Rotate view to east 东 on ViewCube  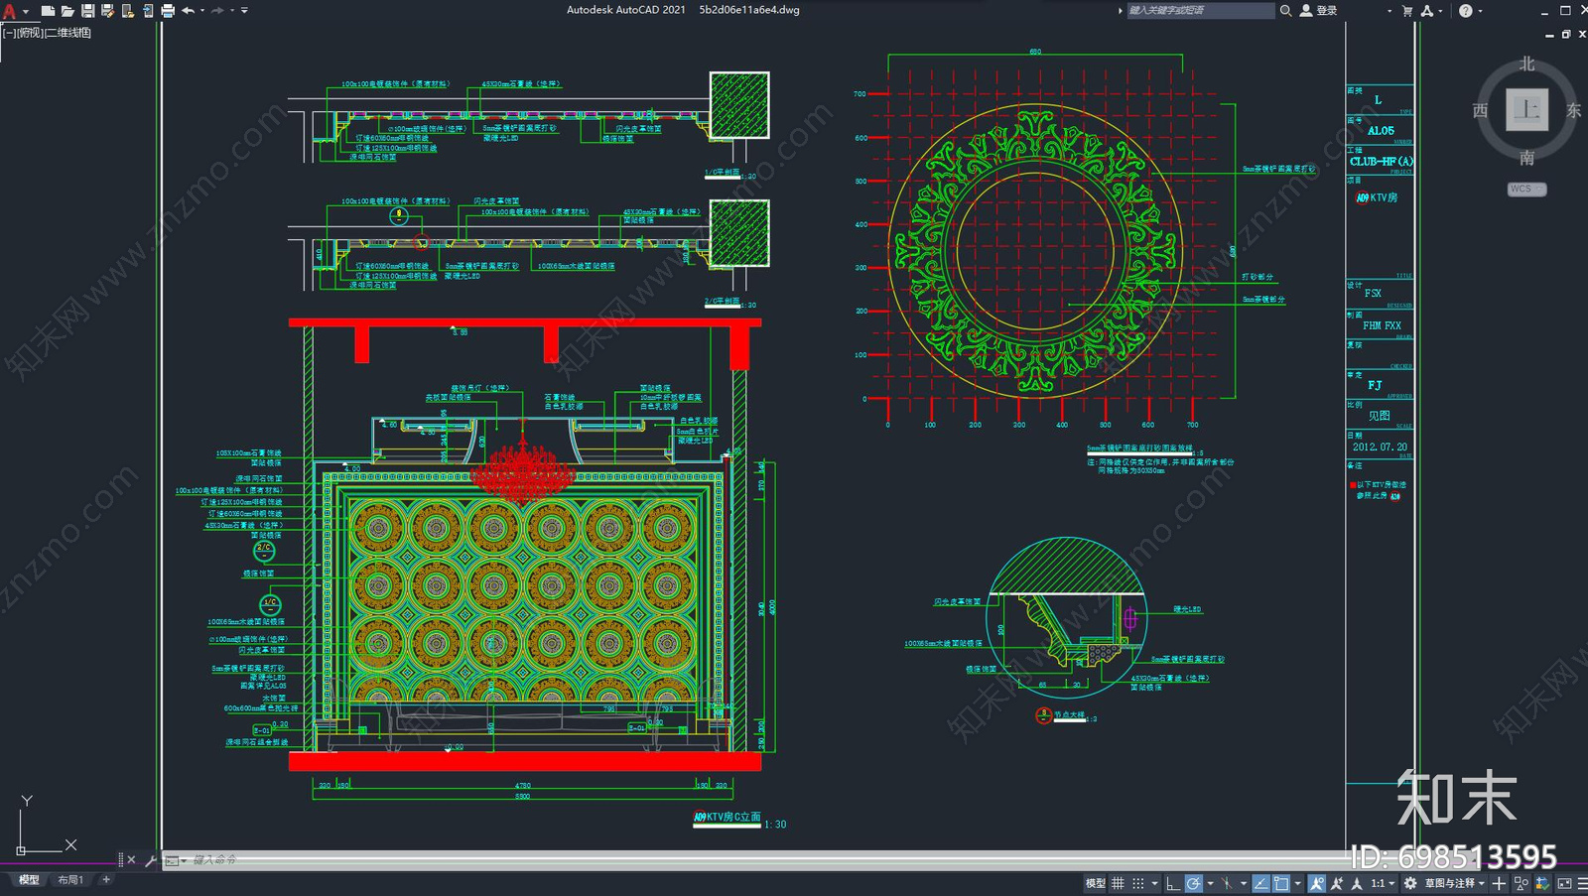pos(1573,110)
